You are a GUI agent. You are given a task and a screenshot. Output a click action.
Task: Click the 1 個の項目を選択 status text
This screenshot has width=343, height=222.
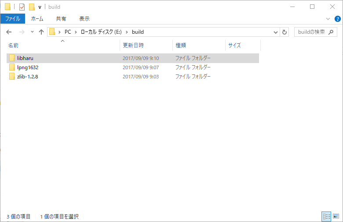click(59, 217)
